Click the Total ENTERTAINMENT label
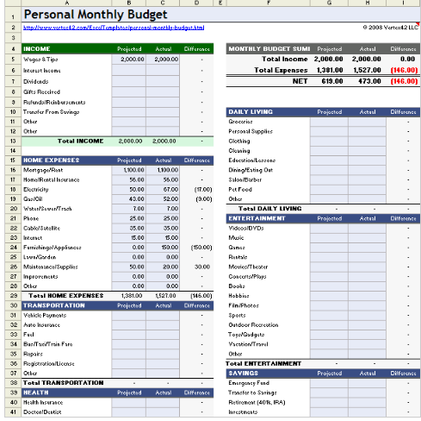The height and width of the screenshot is (421, 421). (263, 364)
